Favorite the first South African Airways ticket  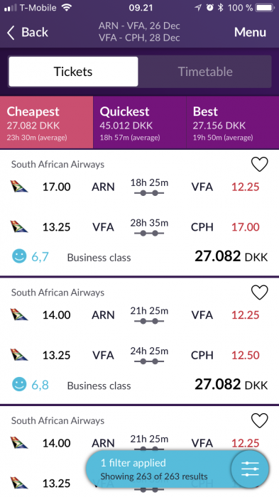pos(259,164)
